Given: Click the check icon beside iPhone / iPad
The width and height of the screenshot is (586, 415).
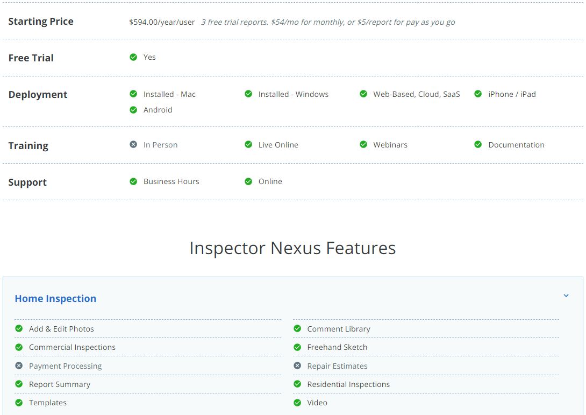Looking at the screenshot, I should 478,94.
